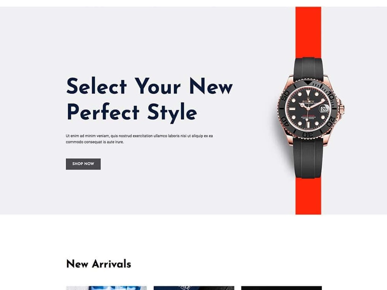Image resolution: width=387 pixels, height=290 pixels.
Task: Click the 'Perfect Style' headline line
Action: click(132, 113)
